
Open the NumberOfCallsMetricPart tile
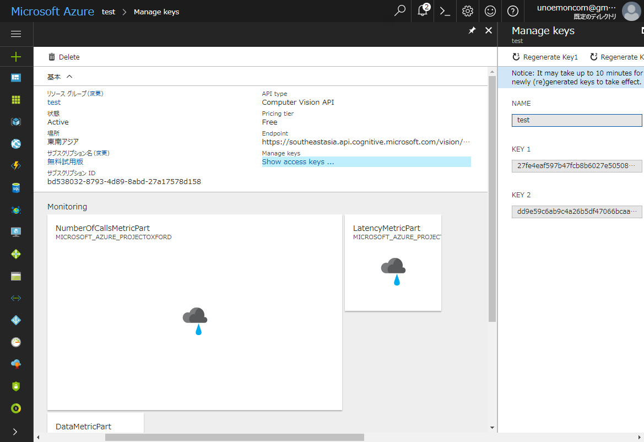[194, 312]
